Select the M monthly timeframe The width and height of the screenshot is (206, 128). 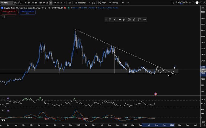click(x=61, y=3)
